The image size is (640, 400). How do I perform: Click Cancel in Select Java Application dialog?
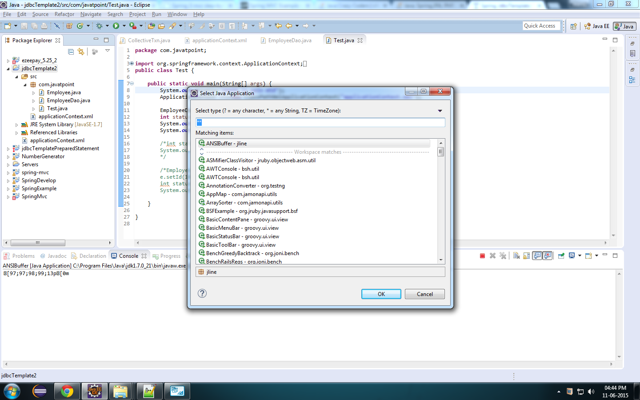pos(424,294)
